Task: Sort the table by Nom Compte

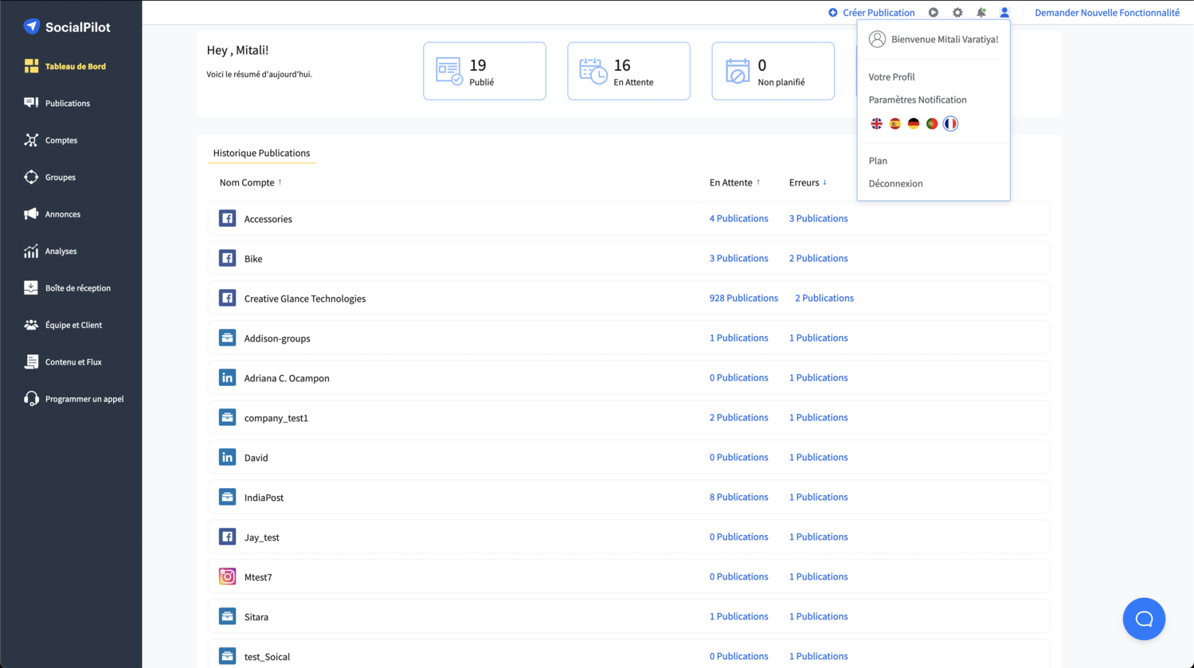Action: [250, 182]
